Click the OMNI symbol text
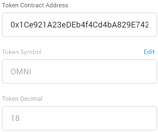Screen dimensions: 158x132 click(21, 71)
